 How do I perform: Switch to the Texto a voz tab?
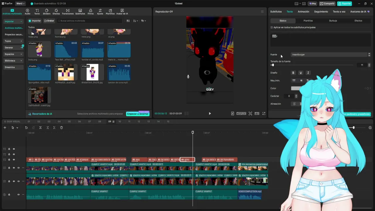[339, 12]
